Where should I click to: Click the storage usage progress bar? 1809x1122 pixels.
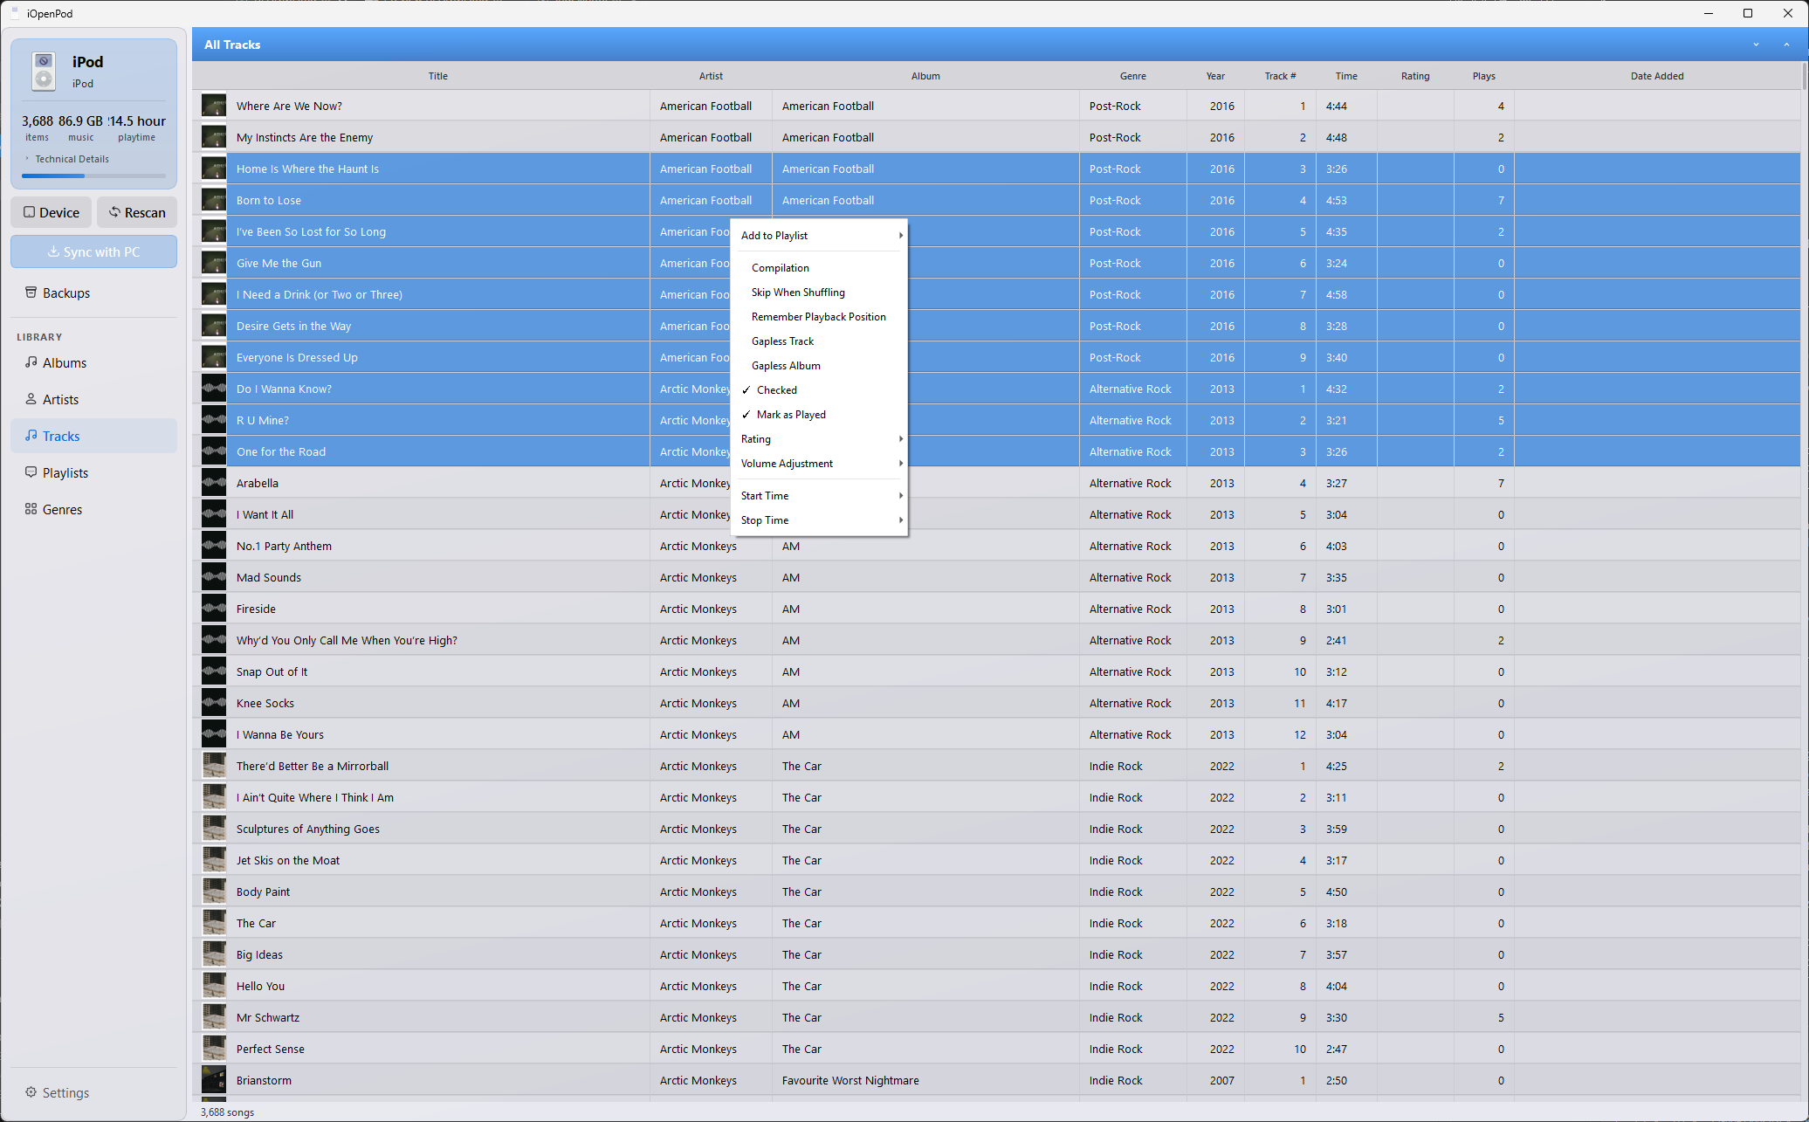pos(93,176)
